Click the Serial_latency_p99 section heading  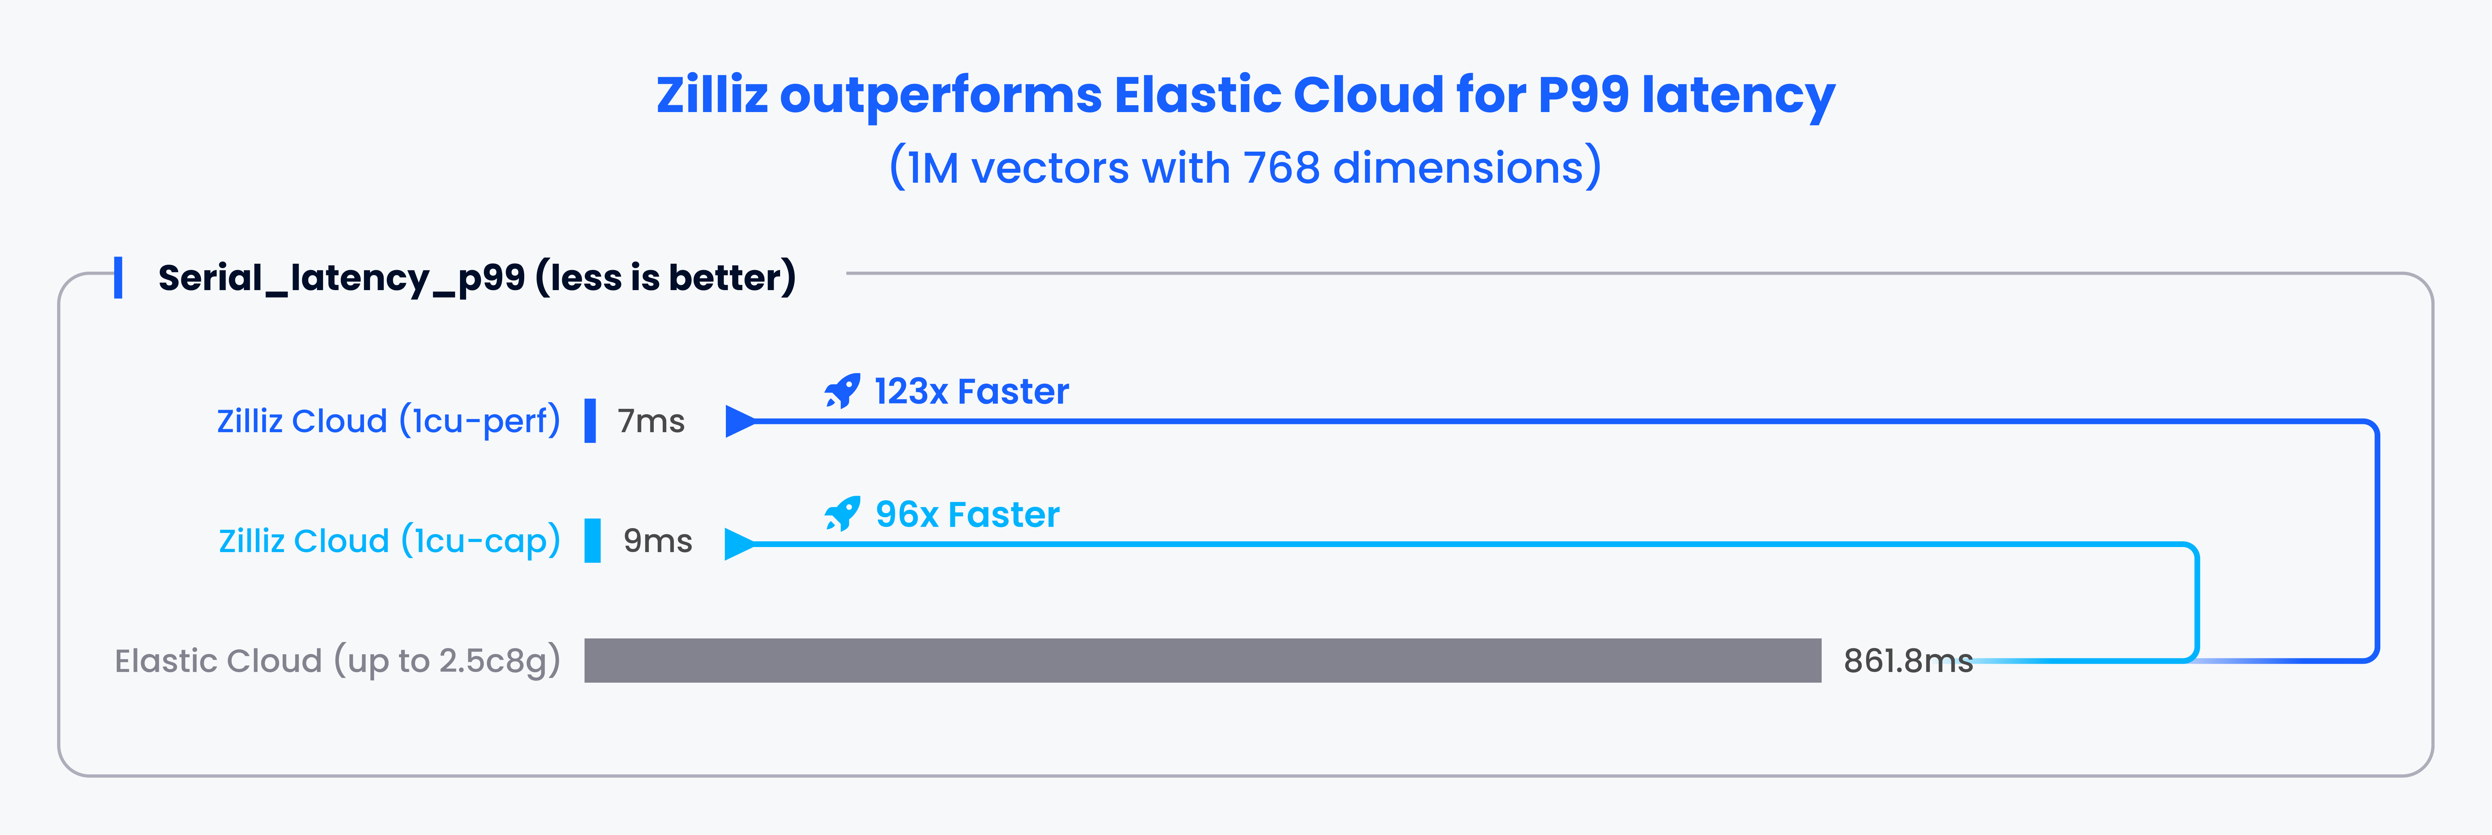coord(477,278)
